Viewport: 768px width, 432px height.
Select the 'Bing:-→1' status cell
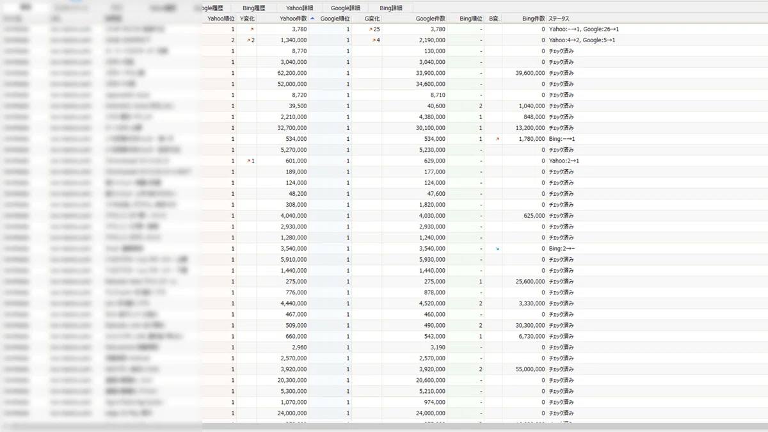(562, 139)
